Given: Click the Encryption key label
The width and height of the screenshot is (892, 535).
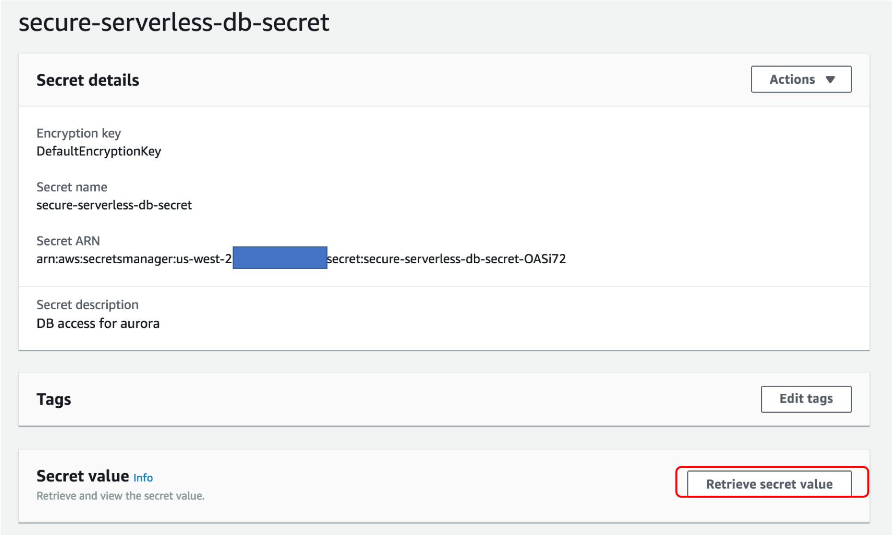Looking at the screenshot, I should [x=78, y=134].
